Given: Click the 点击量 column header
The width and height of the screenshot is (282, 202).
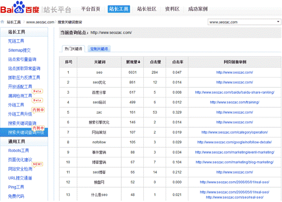Looking at the screenshot, I should [x=156, y=62].
